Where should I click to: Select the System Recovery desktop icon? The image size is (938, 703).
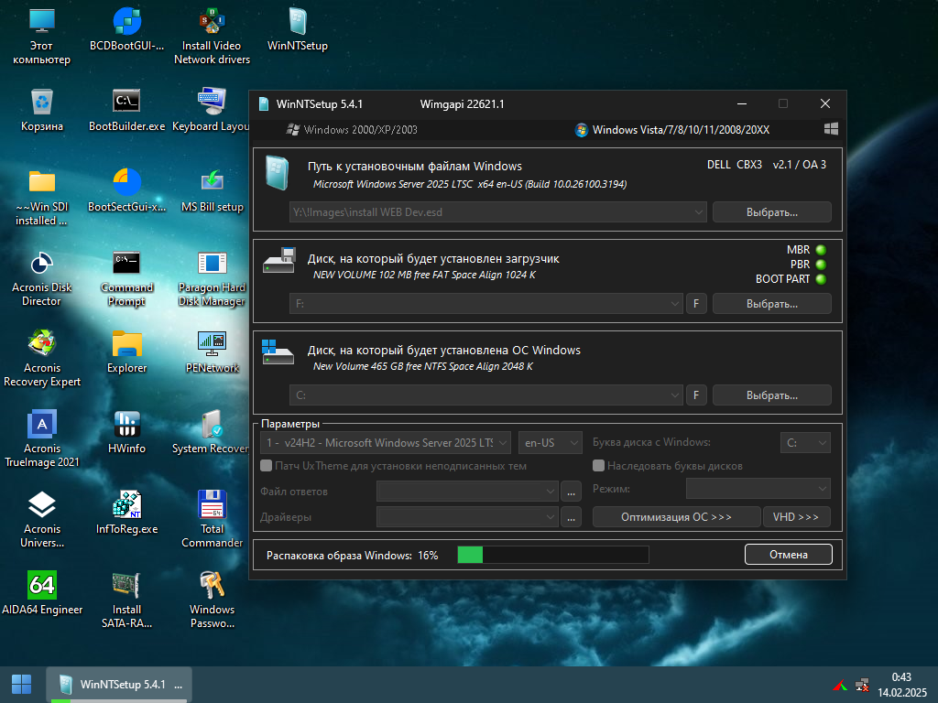211,433
